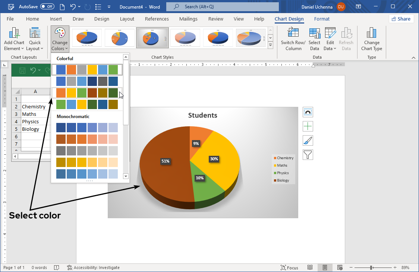Open the Chart Filters funnel icon

pyautogui.click(x=308, y=154)
